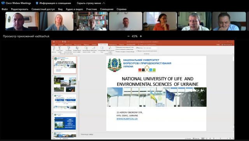The height and width of the screenshot is (141, 249).
Task: Open the Справка menu
Action: click(121, 9)
